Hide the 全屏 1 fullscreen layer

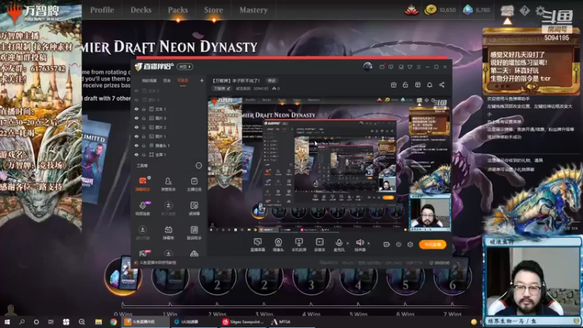pos(136,155)
